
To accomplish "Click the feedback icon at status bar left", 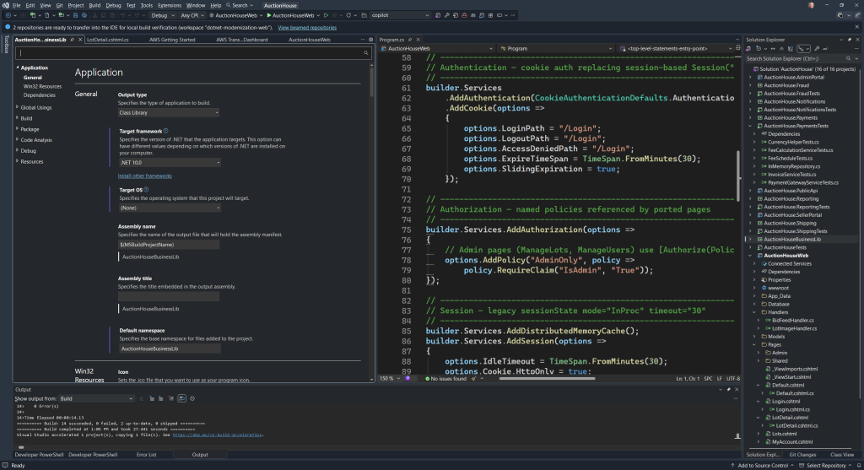I will [x=5, y=465].
